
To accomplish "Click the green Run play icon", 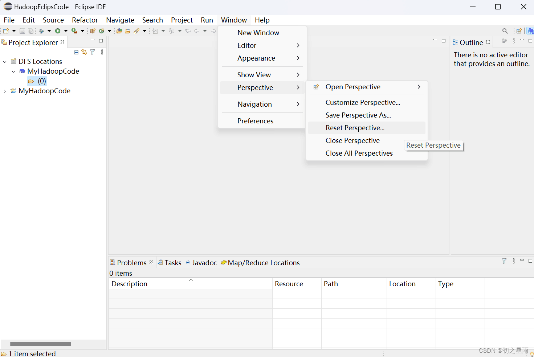I will pyautogui.click(x=57, y=31).
